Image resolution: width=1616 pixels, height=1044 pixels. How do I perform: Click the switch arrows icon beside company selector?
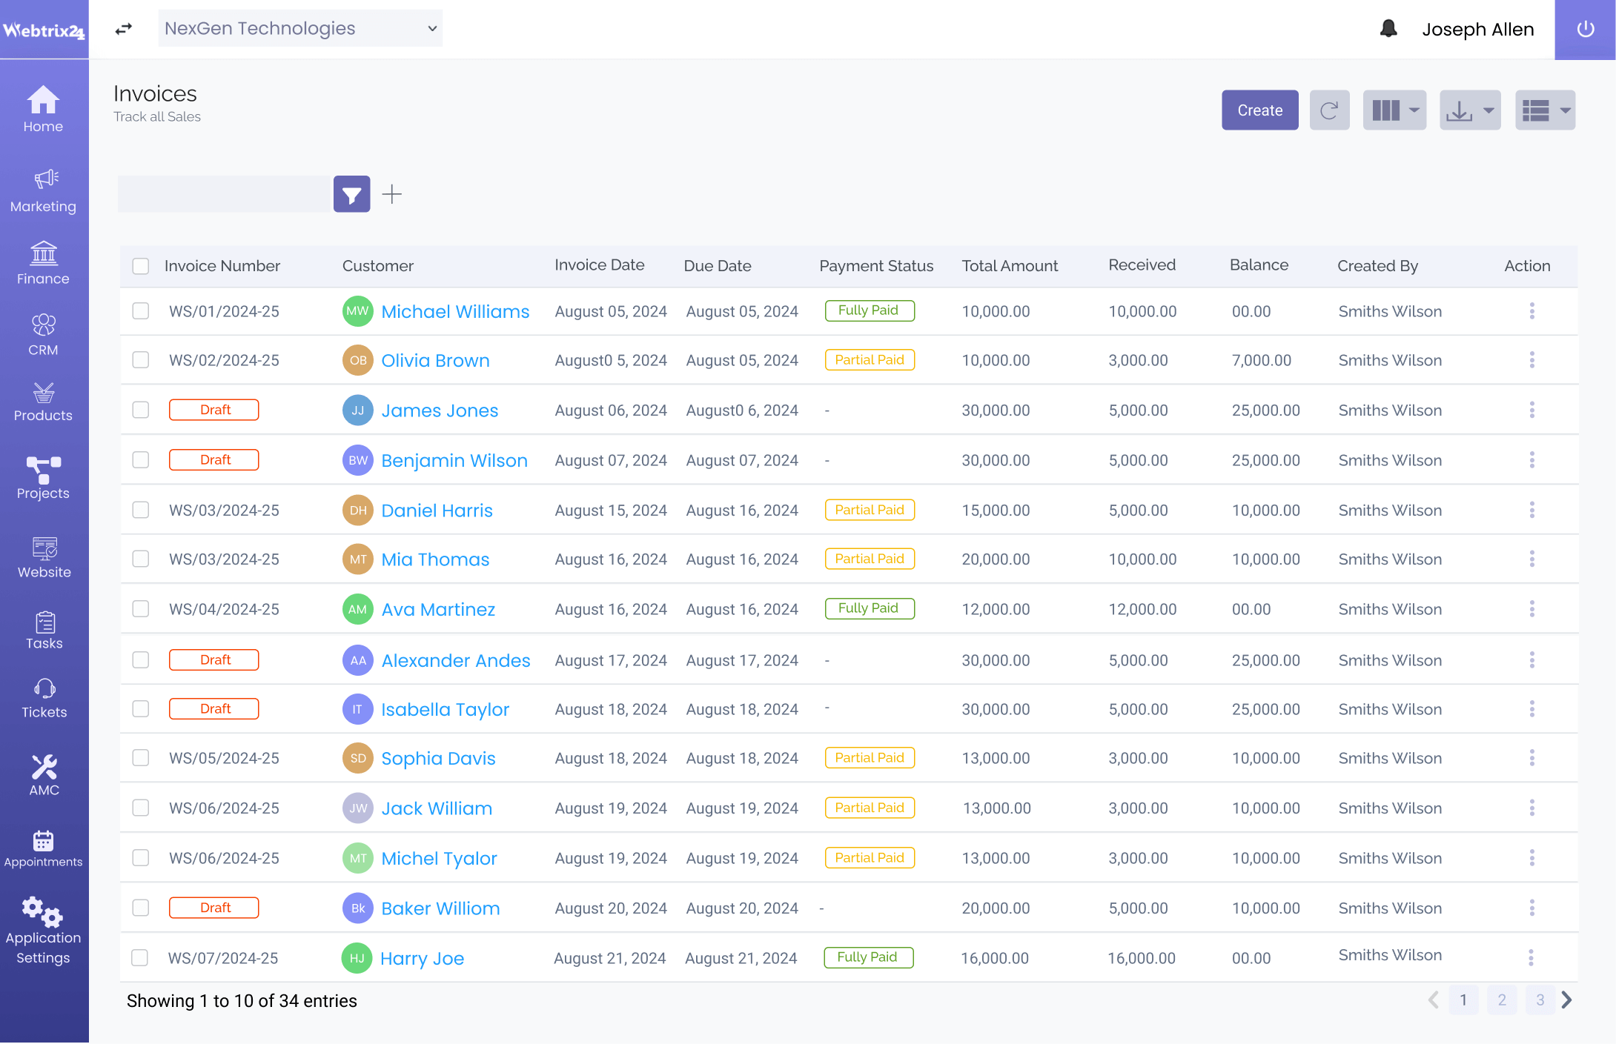(x=124, y=29)
